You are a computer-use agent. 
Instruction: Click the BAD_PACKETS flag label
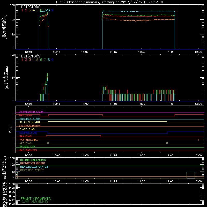[x=28, y=150]
